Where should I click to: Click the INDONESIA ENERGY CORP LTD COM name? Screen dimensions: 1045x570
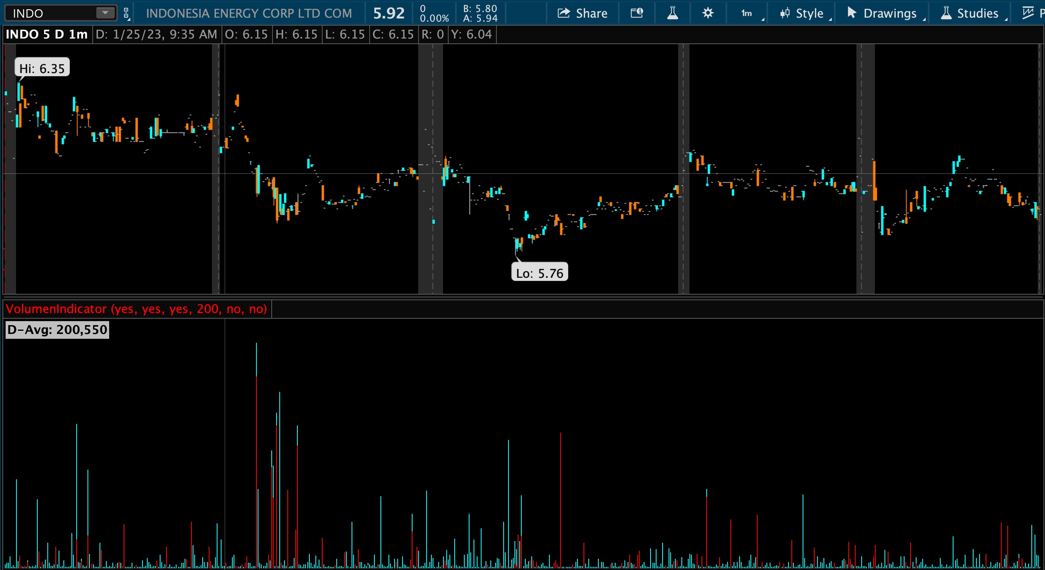click(x=249, y=13)
